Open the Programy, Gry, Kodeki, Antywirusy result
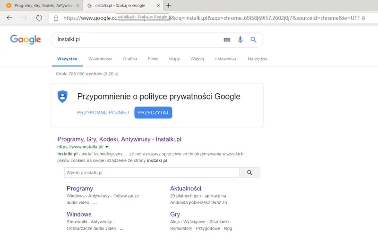Screen dimensions: 378x240 119,139
